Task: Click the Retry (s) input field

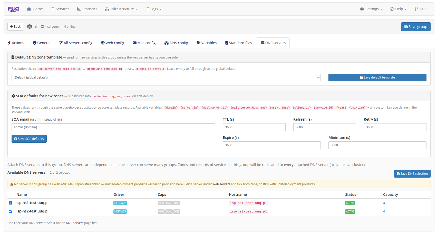Action: pos(395,127)
